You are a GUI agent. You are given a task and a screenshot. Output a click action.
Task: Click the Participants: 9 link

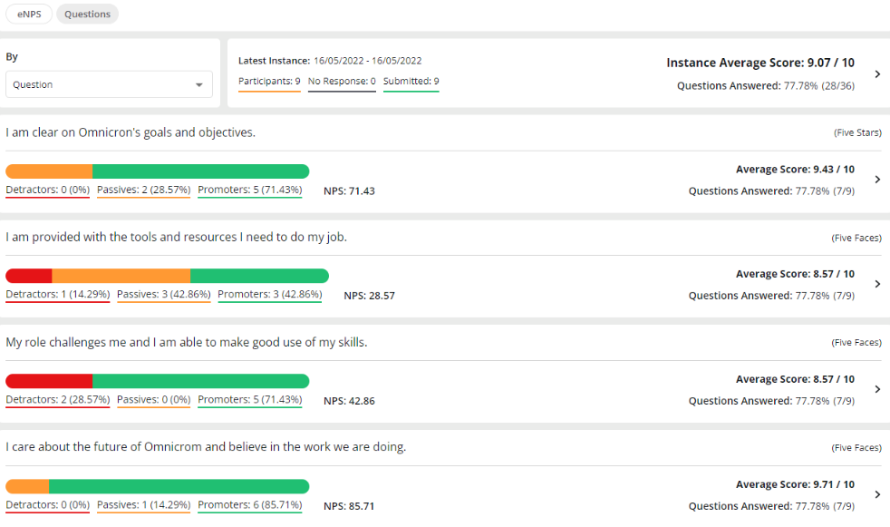269,82
